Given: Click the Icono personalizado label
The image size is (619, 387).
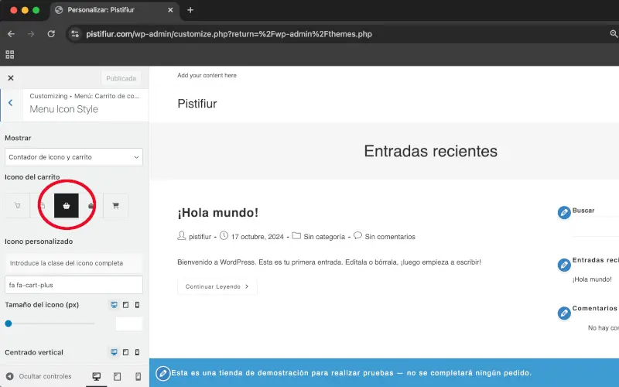Looking at the screenshot, I should [x=39, y=241].
